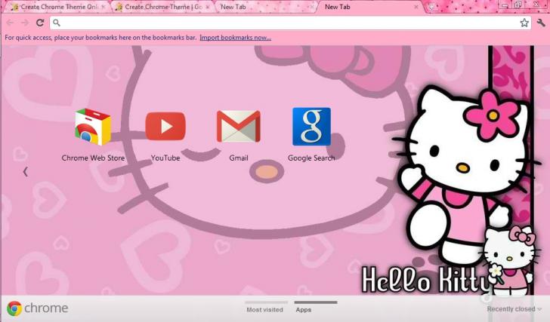Launch the Google Search app

311,127
